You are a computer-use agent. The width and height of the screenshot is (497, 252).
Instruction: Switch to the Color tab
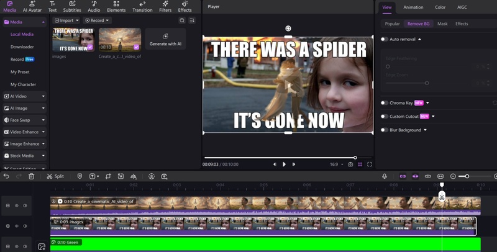coord(440,7)
